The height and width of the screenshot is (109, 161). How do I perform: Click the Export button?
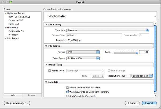[x=149, y=103]
